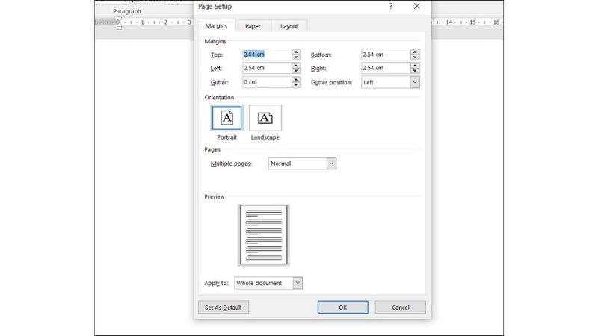Decrease Right margin with down arrow
This screenshot has width=598, height=336.
(415, 71)
